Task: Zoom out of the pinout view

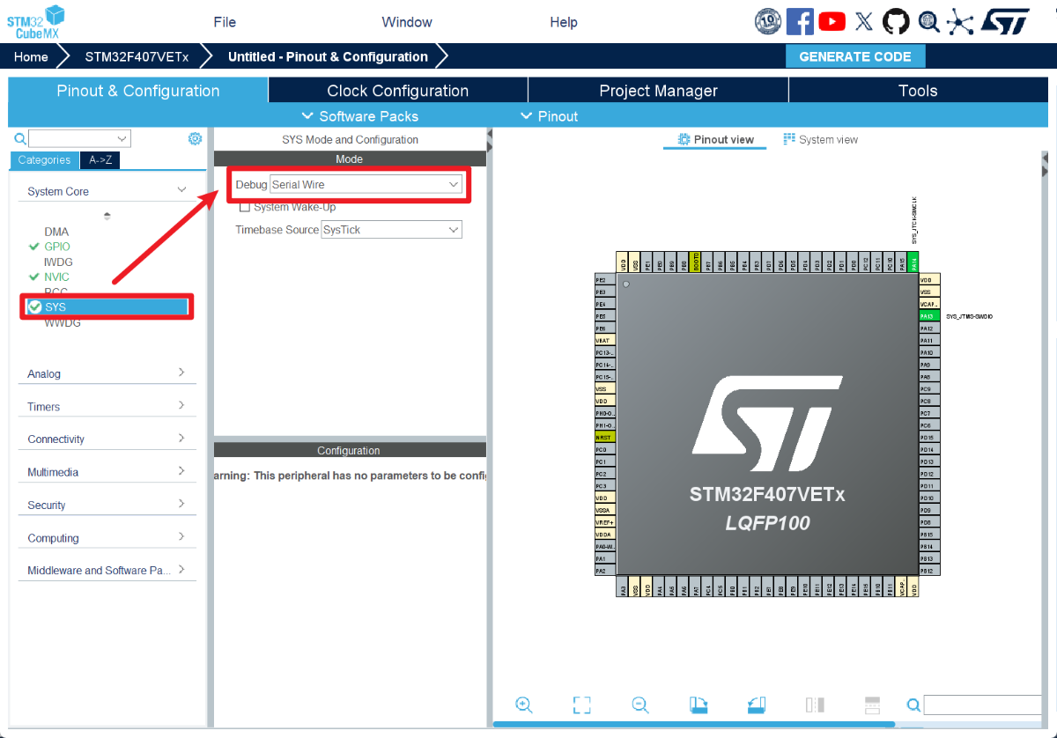Action: (640, 705)
